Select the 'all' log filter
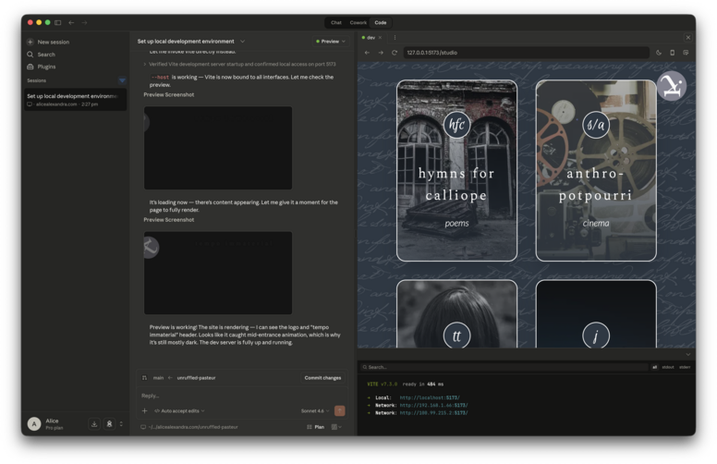717x464 pixels. 654,367
